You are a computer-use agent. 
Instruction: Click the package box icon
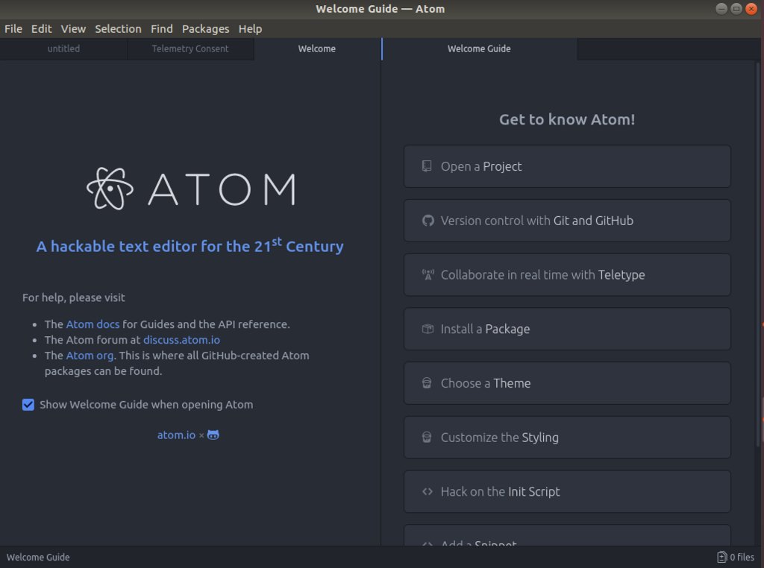(x=428, y=329)
